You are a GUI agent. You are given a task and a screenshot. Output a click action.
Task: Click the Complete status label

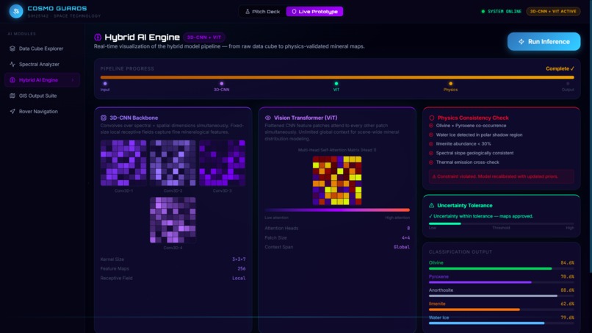click(560, 68)
